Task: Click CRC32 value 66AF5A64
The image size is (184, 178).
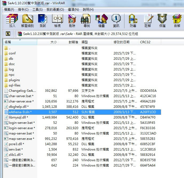Action: tap(148, 165)
